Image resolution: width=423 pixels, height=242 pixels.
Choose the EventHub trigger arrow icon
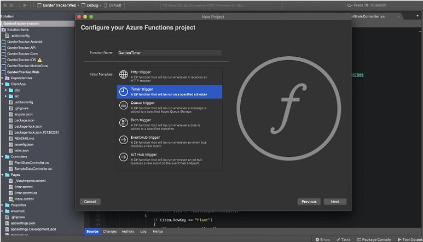coord(124,140)
